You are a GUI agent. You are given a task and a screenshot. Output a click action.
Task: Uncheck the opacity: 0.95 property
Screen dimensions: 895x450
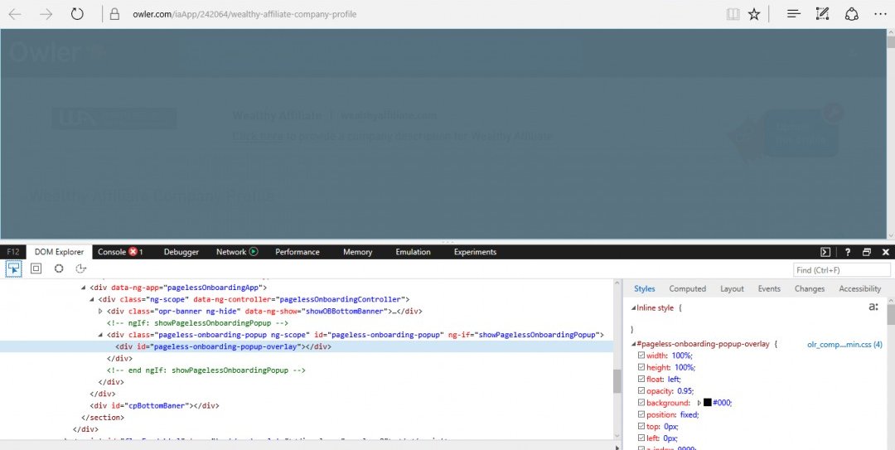[641, 390]
